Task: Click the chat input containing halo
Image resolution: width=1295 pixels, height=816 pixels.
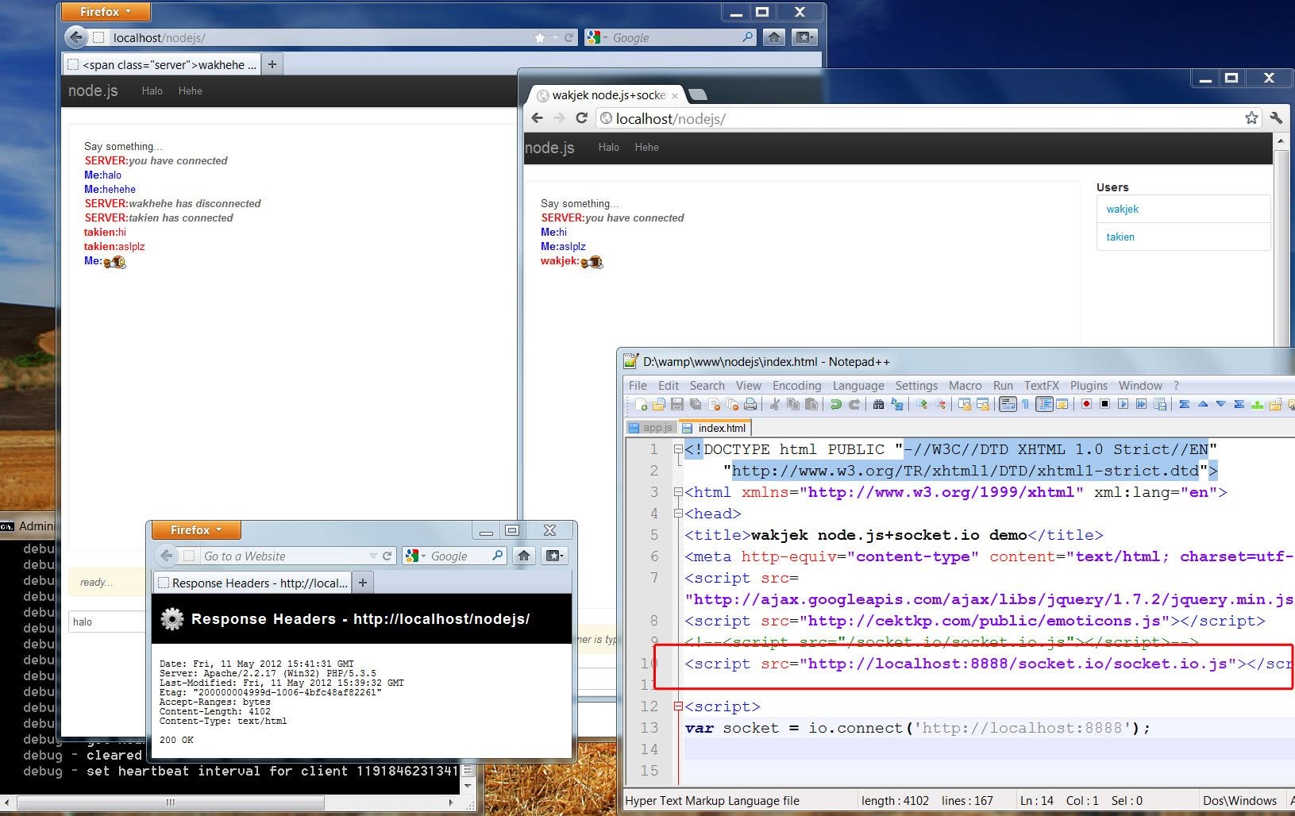Action: [x=107, y=622]
